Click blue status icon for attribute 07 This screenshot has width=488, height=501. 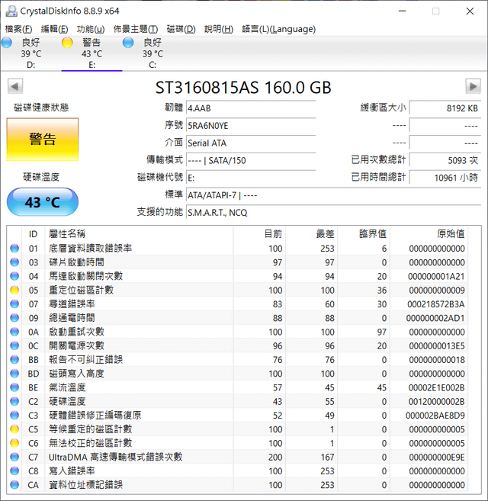[14, 303]
